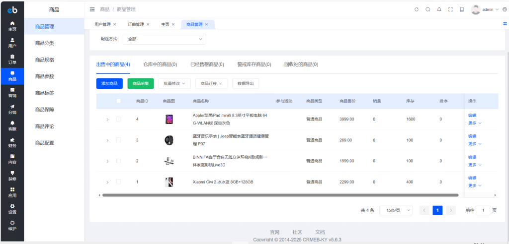Select the checkbox for Xiaomi Civi 2 row
Image resolution: width=509 pixels, height=244 pixels.
click(x=118, y=182)
